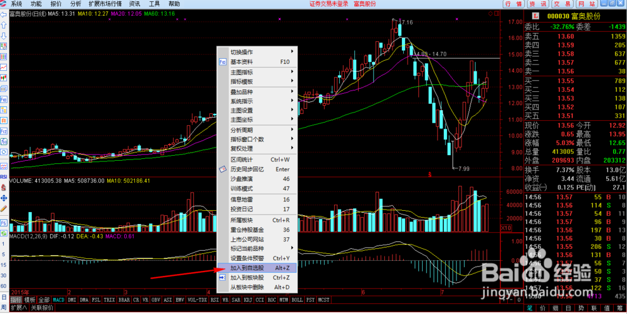Click the red dollar sign sidebar icon
The width and height of the screenshot is (627, 314).
click(x=4, y=187)
